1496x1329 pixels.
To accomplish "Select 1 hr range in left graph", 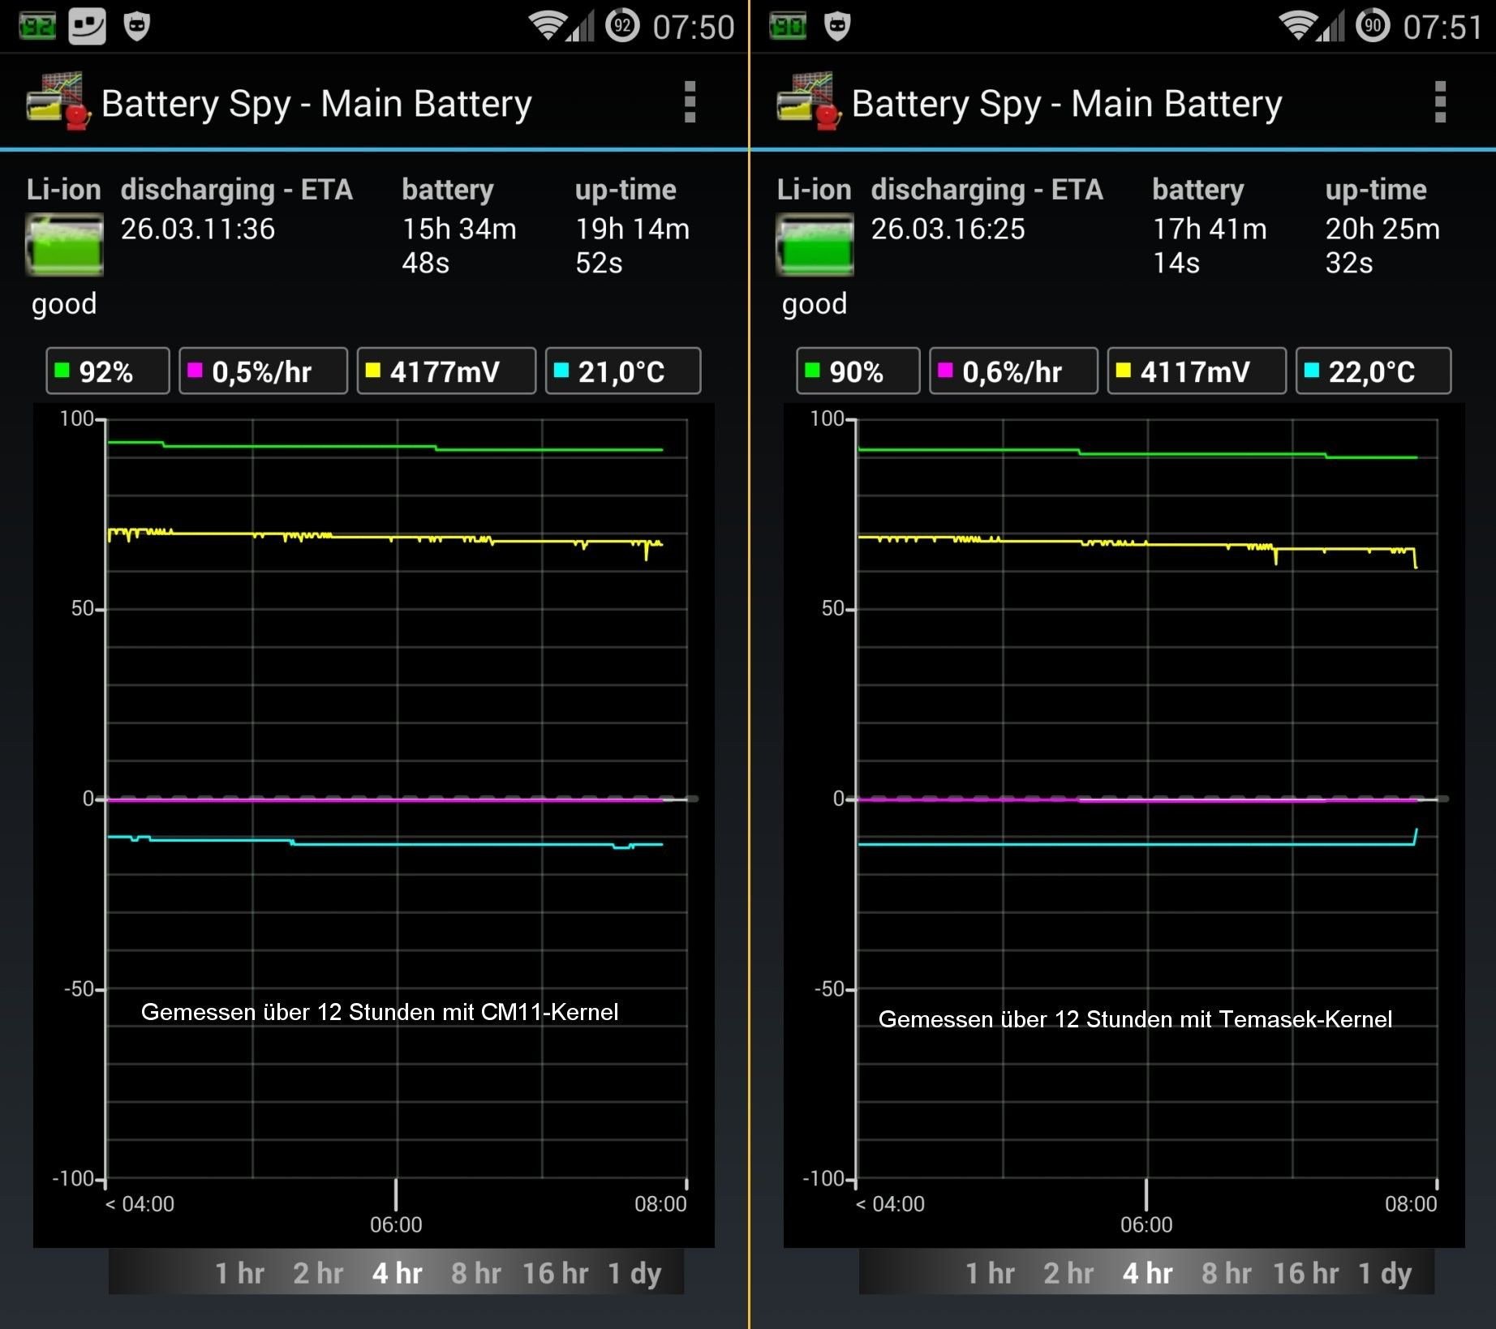I will [240, 1273].
